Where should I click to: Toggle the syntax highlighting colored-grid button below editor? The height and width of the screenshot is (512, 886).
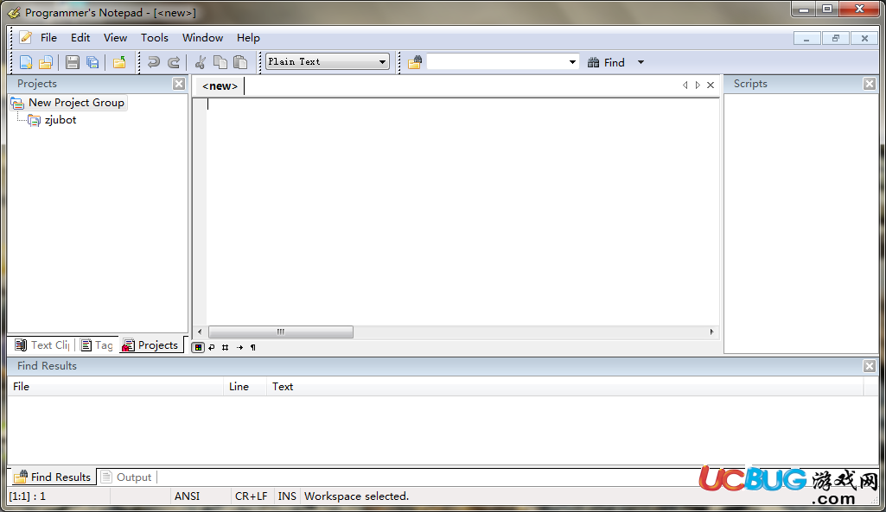click(x=198, y=347)
